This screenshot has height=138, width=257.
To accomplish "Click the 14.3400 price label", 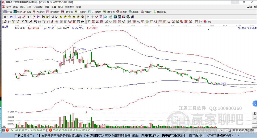I will coord(222,83).
